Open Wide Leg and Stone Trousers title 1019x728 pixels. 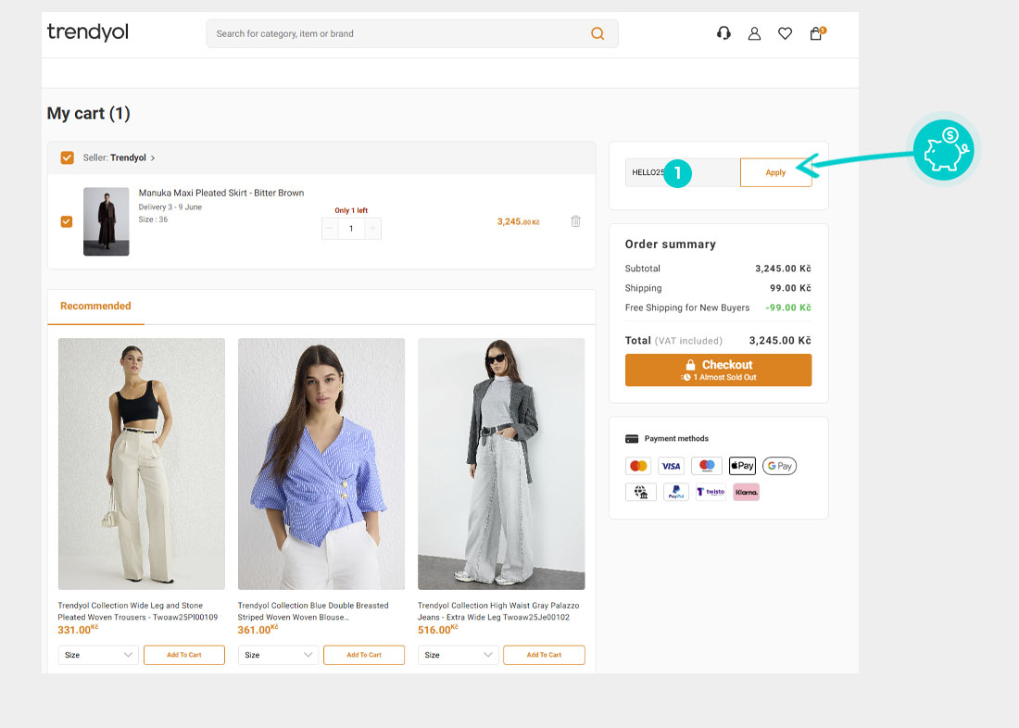tap(138, 611)
